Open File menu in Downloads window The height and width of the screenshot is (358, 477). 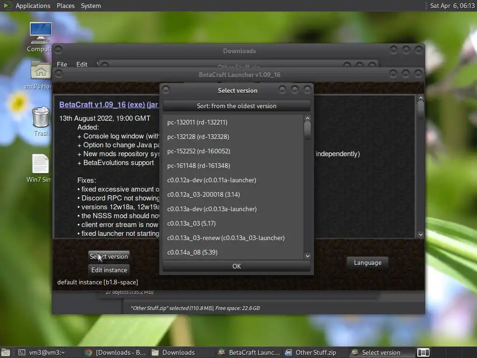click(x=62, y=64)
